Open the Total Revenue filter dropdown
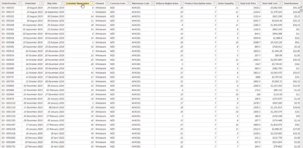303x148 pixels. (301, 4)
